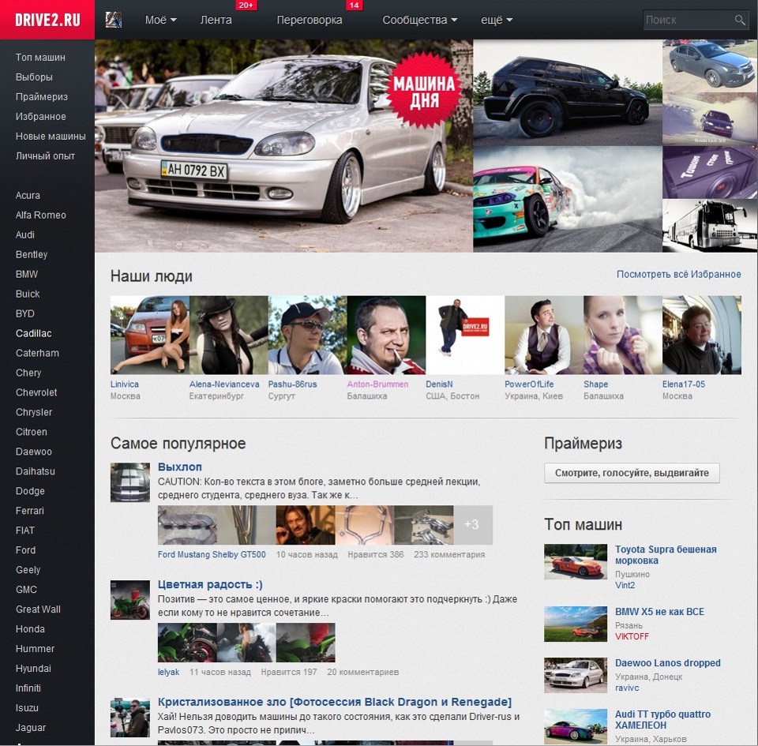This screenshot has width=758, height=746.
Task: Select Топ машин in the sidebar
Action: point(40,57)
